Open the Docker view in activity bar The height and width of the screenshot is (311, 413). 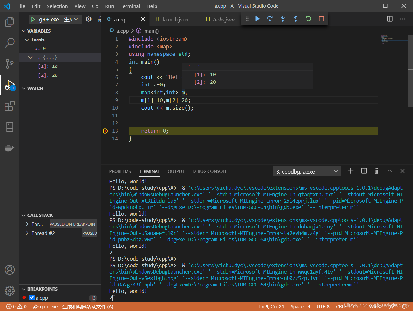pos(10,148)
